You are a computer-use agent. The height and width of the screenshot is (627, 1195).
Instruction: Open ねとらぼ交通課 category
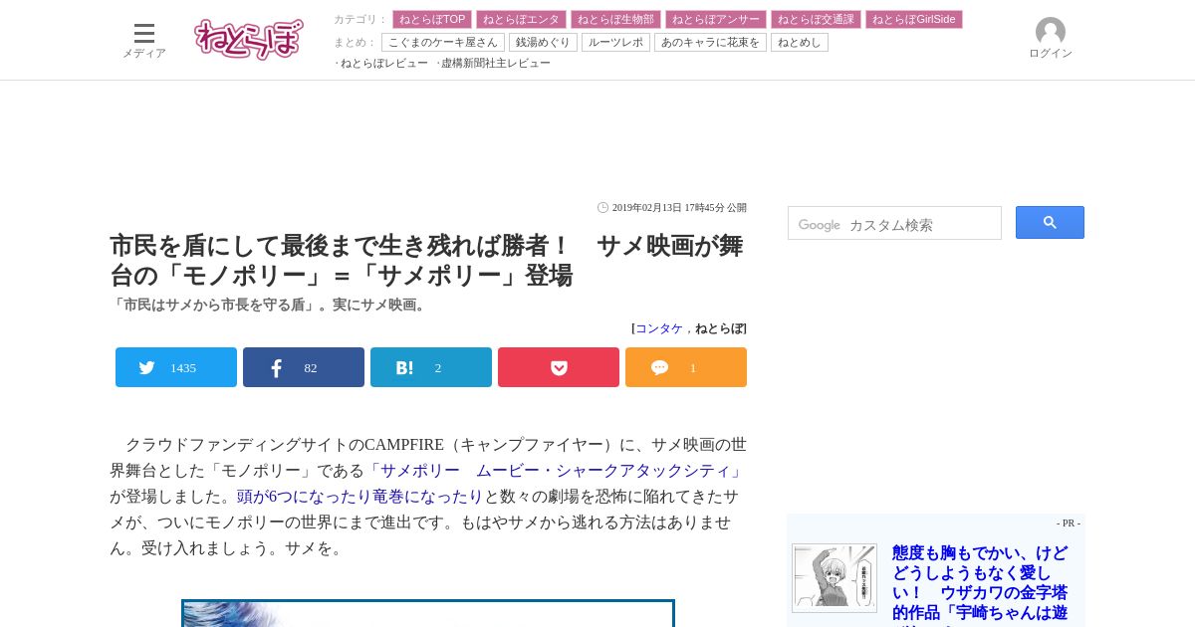[816, 19]
